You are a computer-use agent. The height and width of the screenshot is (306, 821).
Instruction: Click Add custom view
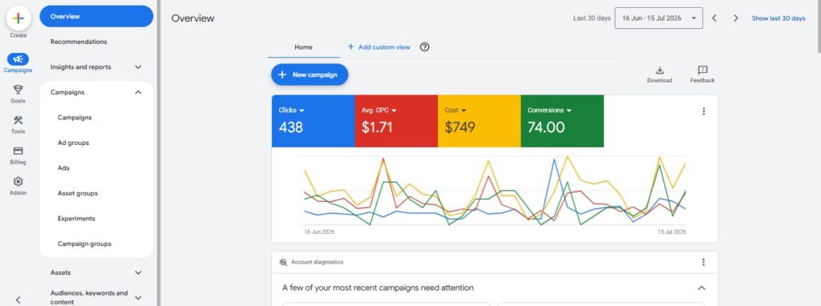379,47
